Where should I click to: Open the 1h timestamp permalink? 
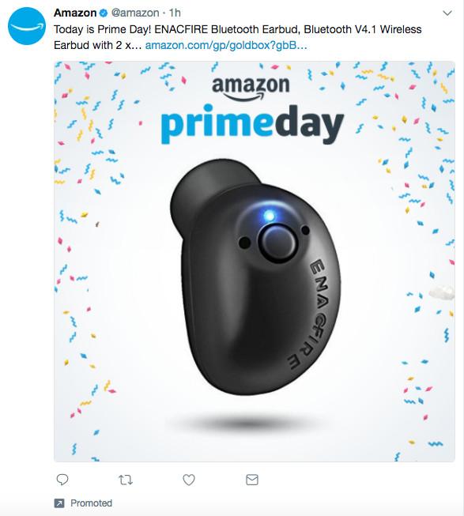pos(175,13)
